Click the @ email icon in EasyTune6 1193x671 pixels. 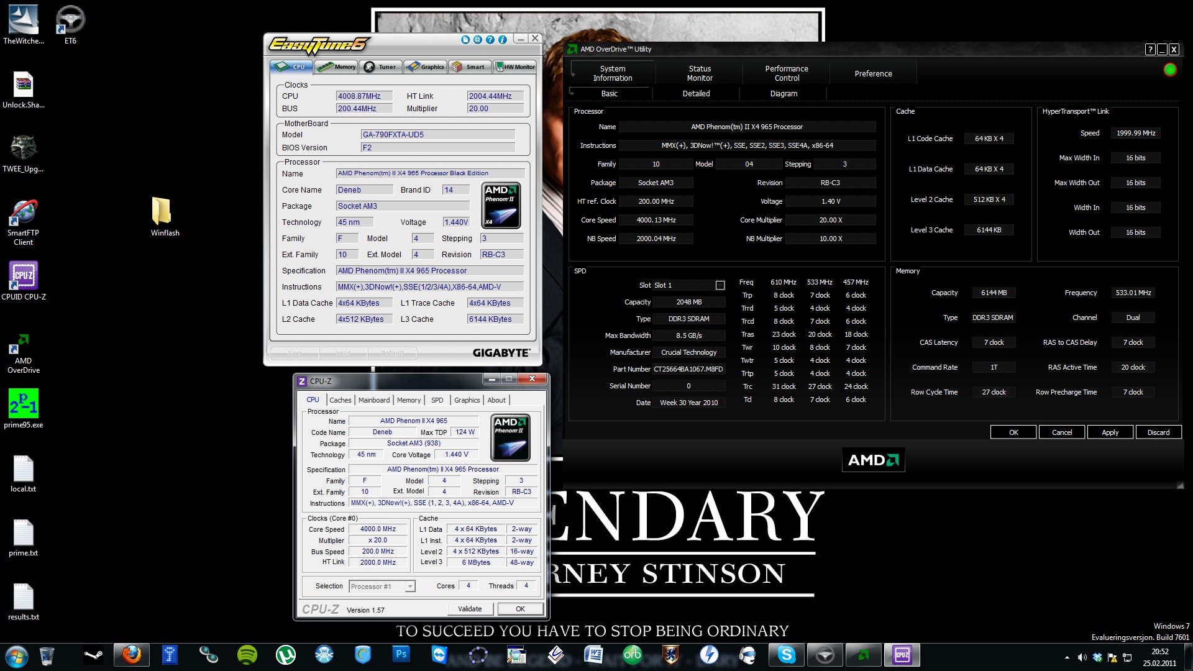pos(478,39)
